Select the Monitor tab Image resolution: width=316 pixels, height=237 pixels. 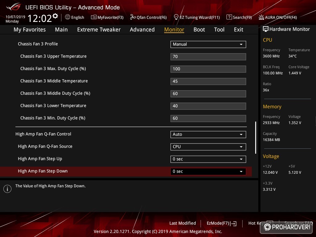(174, 30)
